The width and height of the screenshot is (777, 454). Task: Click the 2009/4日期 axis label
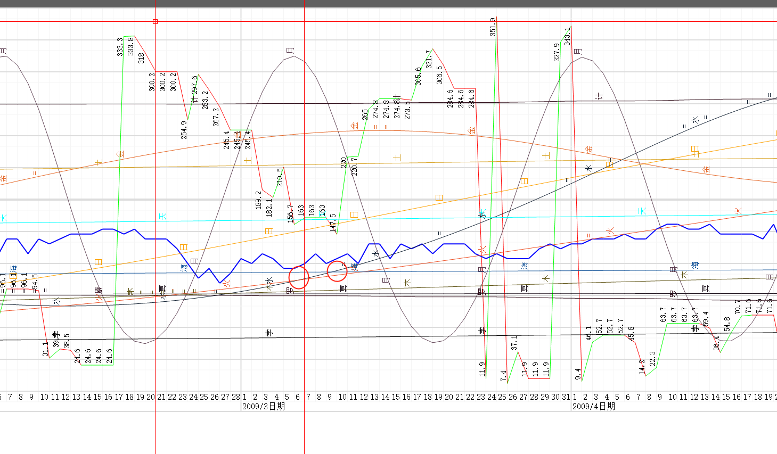(593, 406)
